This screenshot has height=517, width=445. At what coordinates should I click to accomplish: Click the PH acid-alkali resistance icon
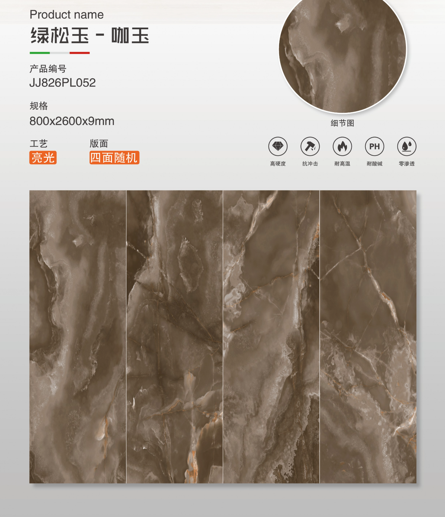(375, 146)
